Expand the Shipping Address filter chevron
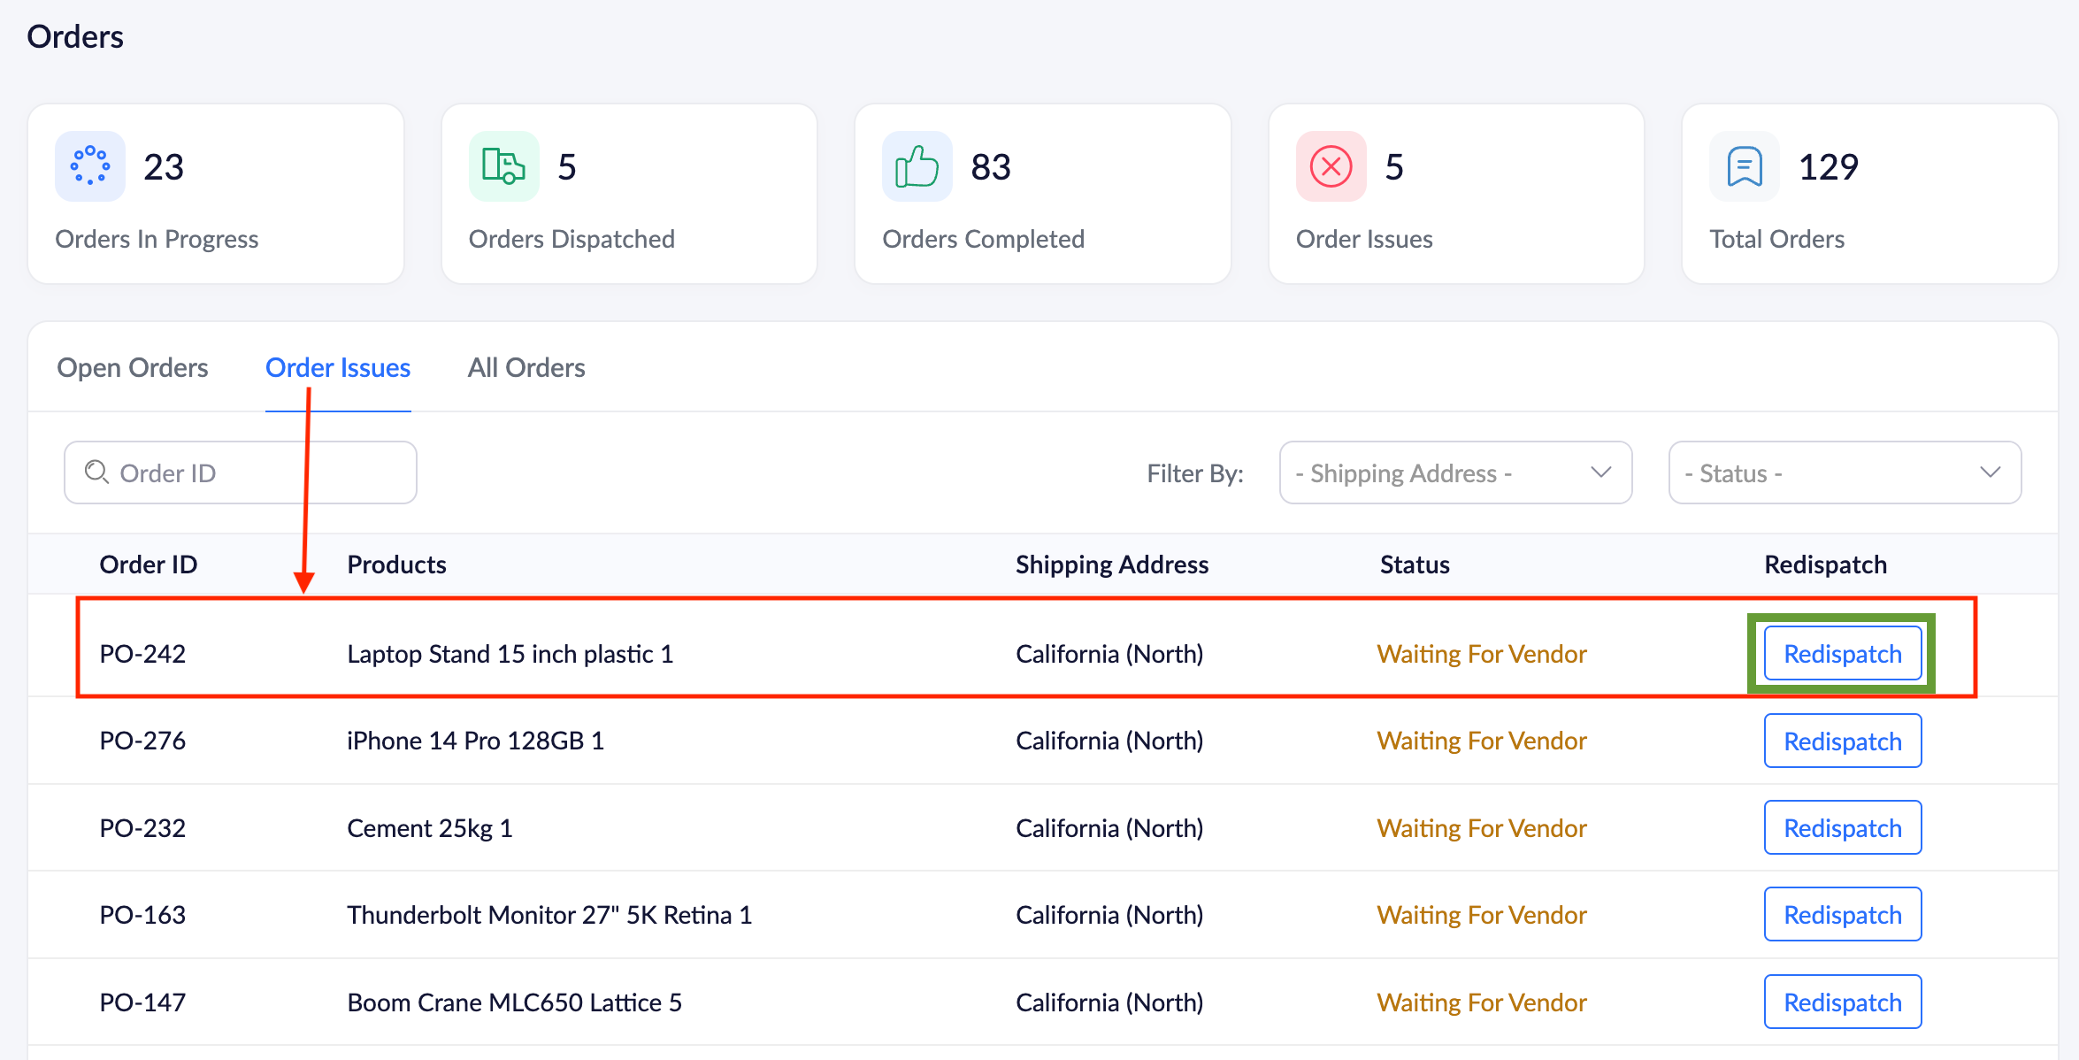Screen dimensions: 2079x1060 tap(1600, 472)
